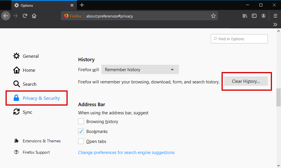Open a new tab with plus icon

click(x=82, y=5)
